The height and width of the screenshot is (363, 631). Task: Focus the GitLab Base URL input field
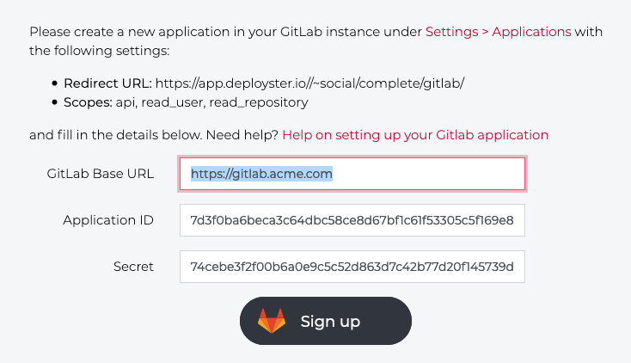pos(352,174)
